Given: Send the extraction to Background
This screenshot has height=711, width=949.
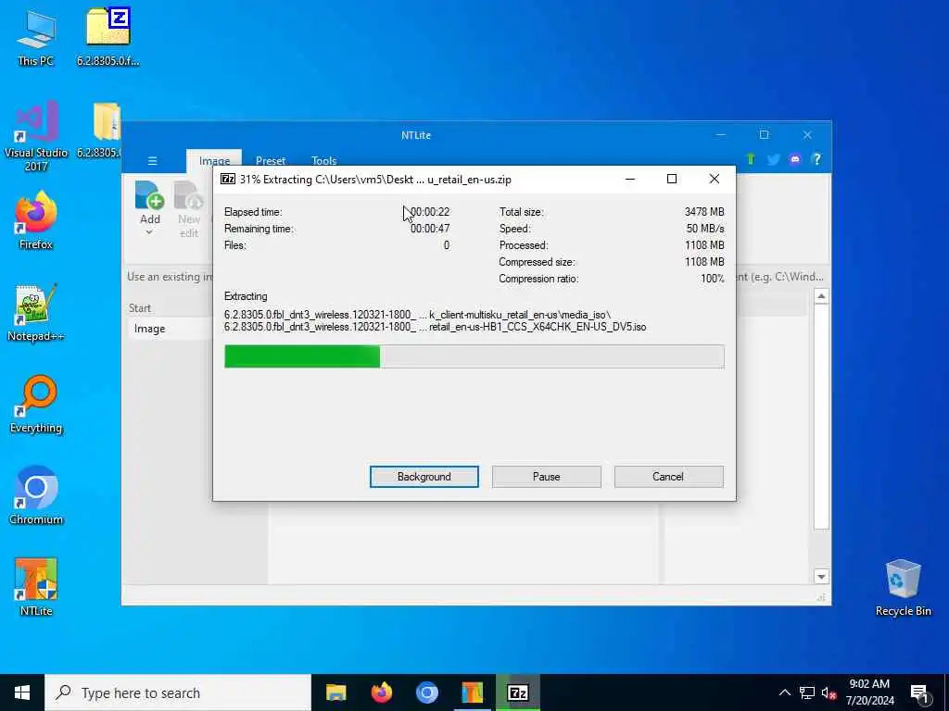Looking at the screenshot, I should 424,477.
